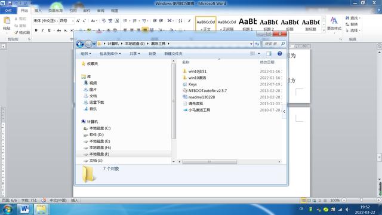
Task: Click the Clear Formatting icon
Action: 104,21
